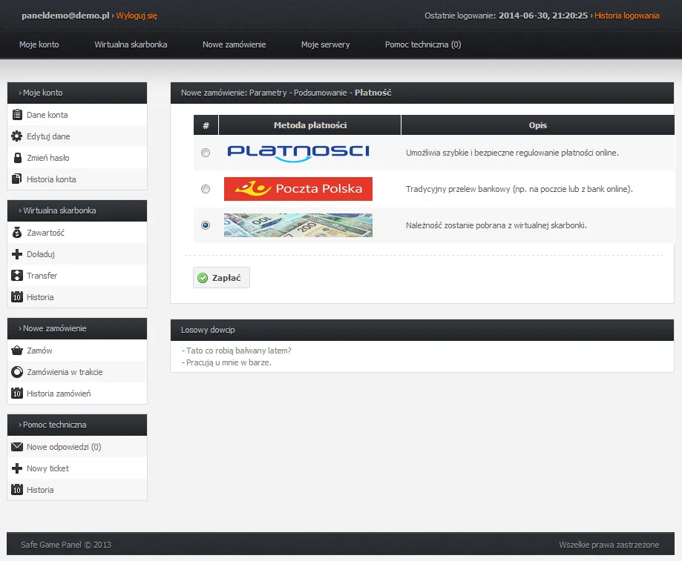Select the Poczta Polska bank transfer radio button
This screenshot has height=561, width=682.
tap(206, 189)
